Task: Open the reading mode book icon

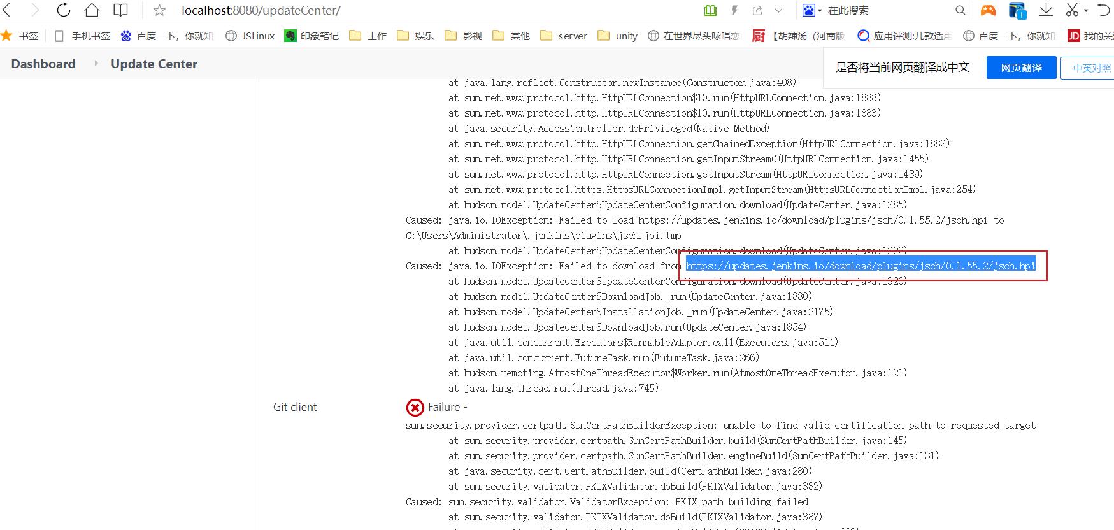Action: click(x=120, y=10)
